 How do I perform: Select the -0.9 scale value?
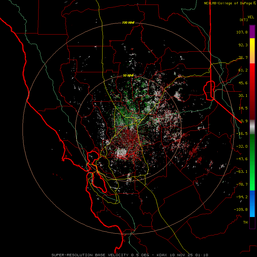click(x=243, y=121)
